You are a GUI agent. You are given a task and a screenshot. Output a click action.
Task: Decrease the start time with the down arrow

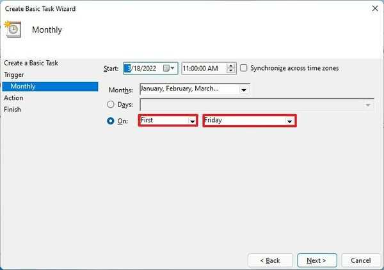tap(232, 71)
